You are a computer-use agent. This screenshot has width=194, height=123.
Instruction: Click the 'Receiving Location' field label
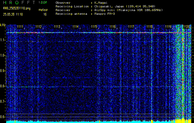(x=72, y=6)
